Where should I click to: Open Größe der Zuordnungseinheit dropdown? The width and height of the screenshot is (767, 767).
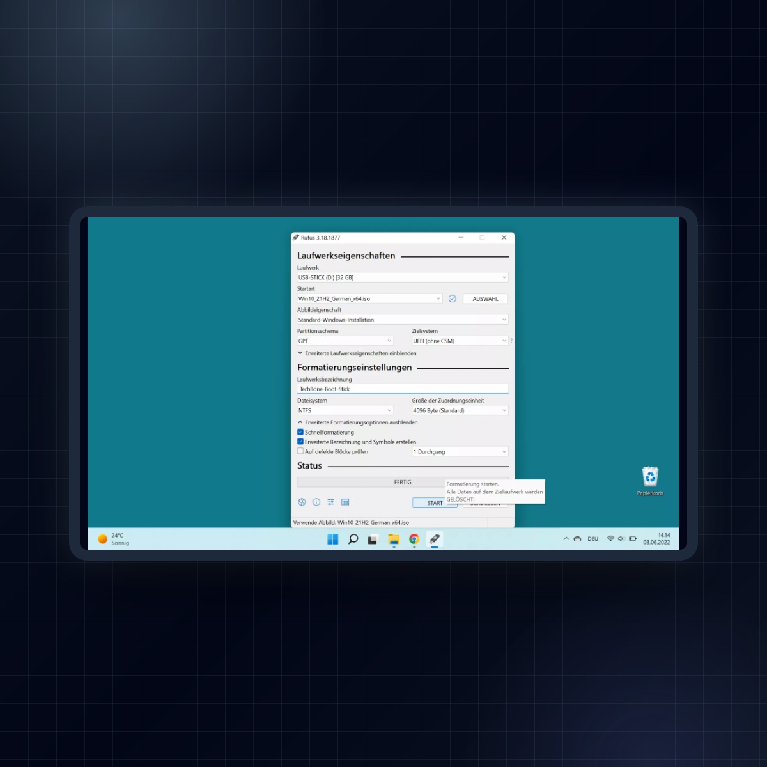click(x=460, y=410)
